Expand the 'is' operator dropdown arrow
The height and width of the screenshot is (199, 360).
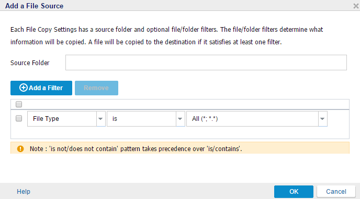[x=180, y=119]
